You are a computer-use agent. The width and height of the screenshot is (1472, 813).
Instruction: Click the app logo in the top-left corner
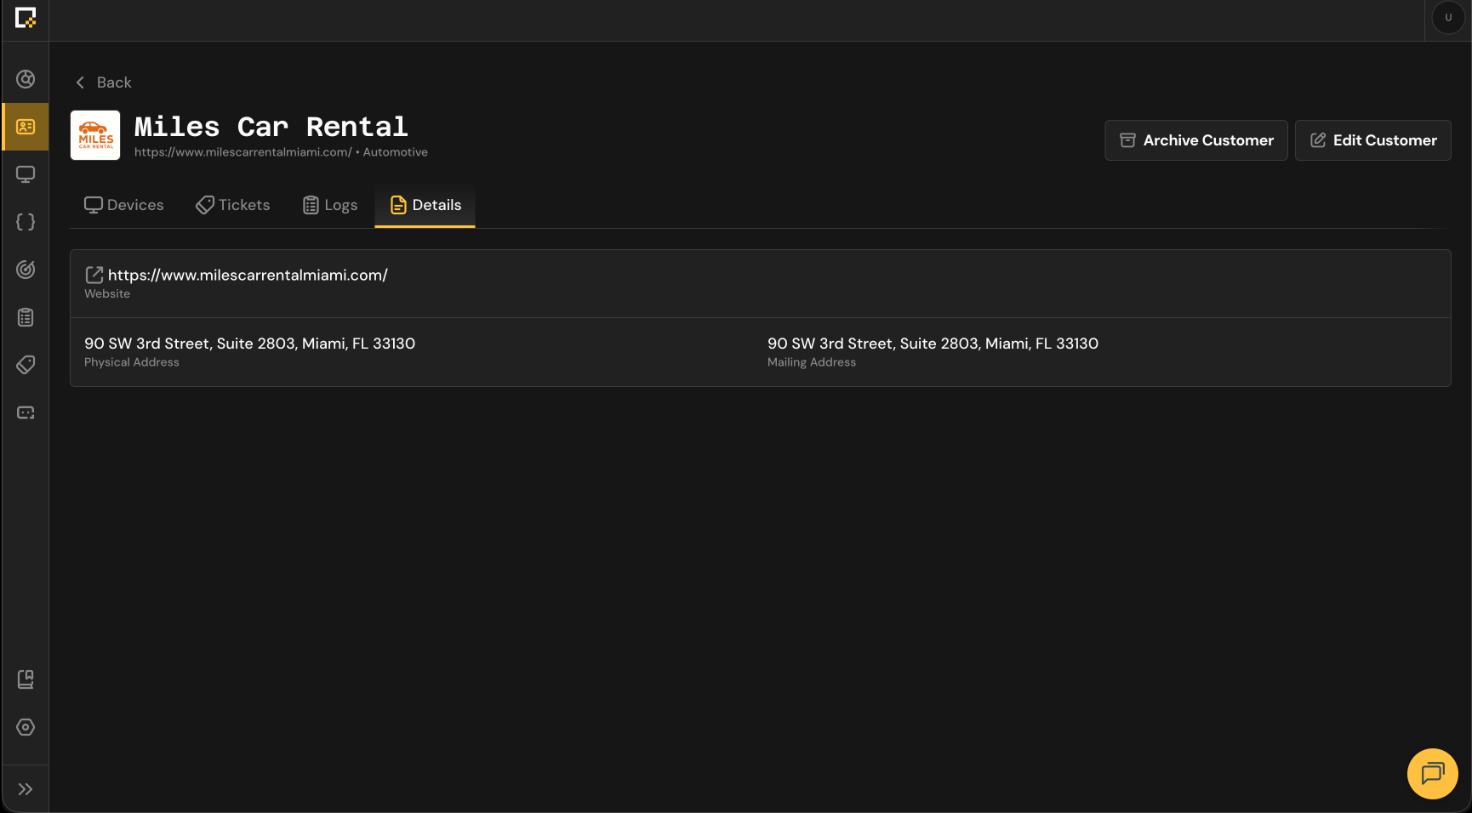26,18
